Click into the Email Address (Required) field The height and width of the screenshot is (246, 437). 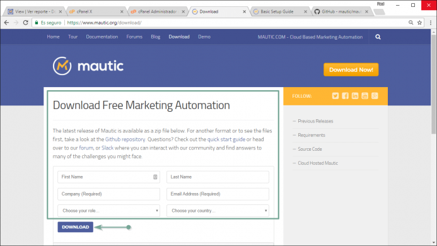click(x=218, y=194)
